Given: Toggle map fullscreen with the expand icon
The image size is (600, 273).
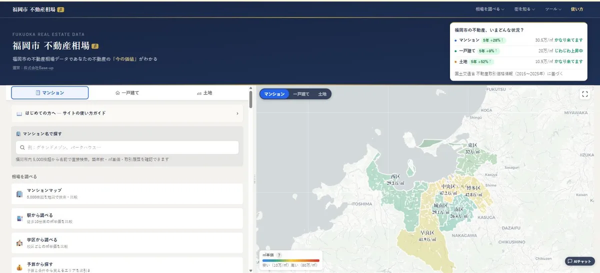Looking at the screenshot, I should pyautogui.click(x=584, y=94).
